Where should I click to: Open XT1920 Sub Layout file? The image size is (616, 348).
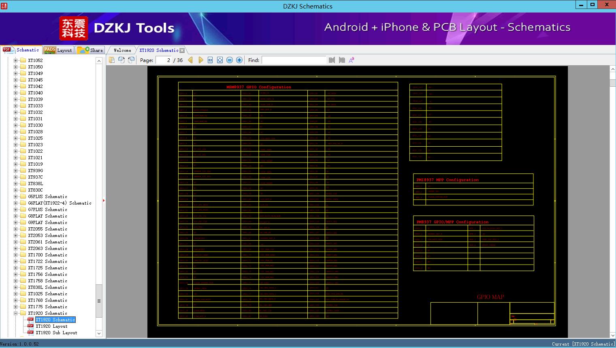(56, 333)
